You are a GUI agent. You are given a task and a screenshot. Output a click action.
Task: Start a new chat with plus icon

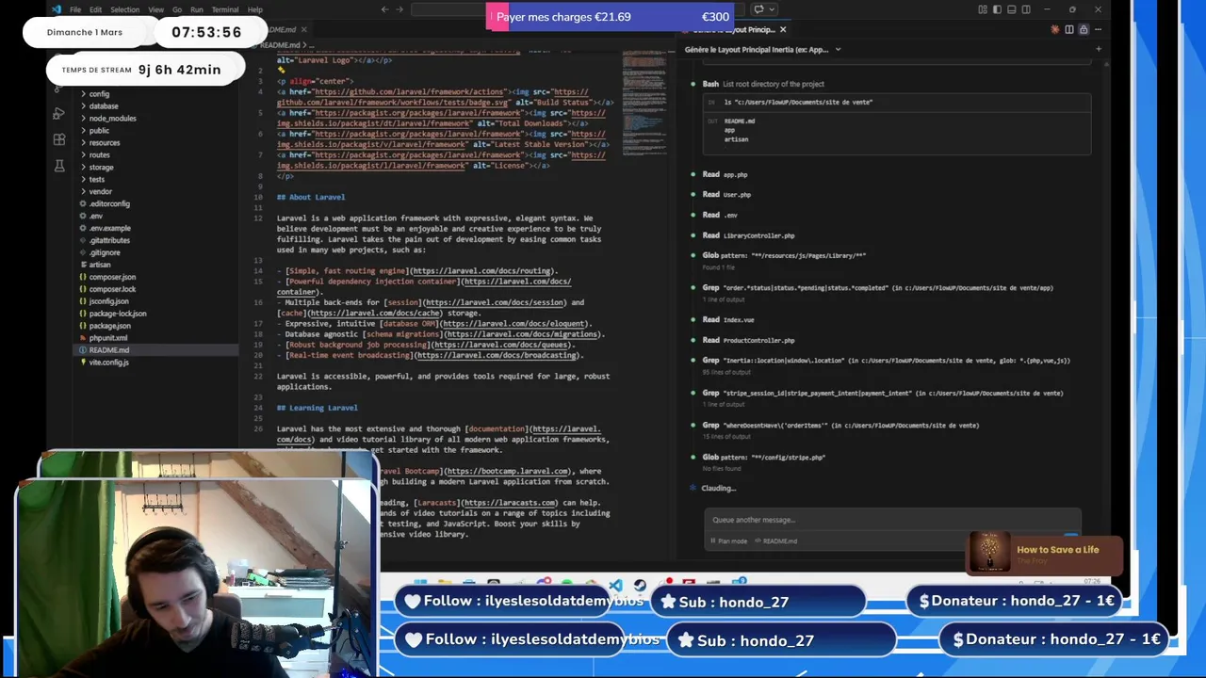point(1098,49)
